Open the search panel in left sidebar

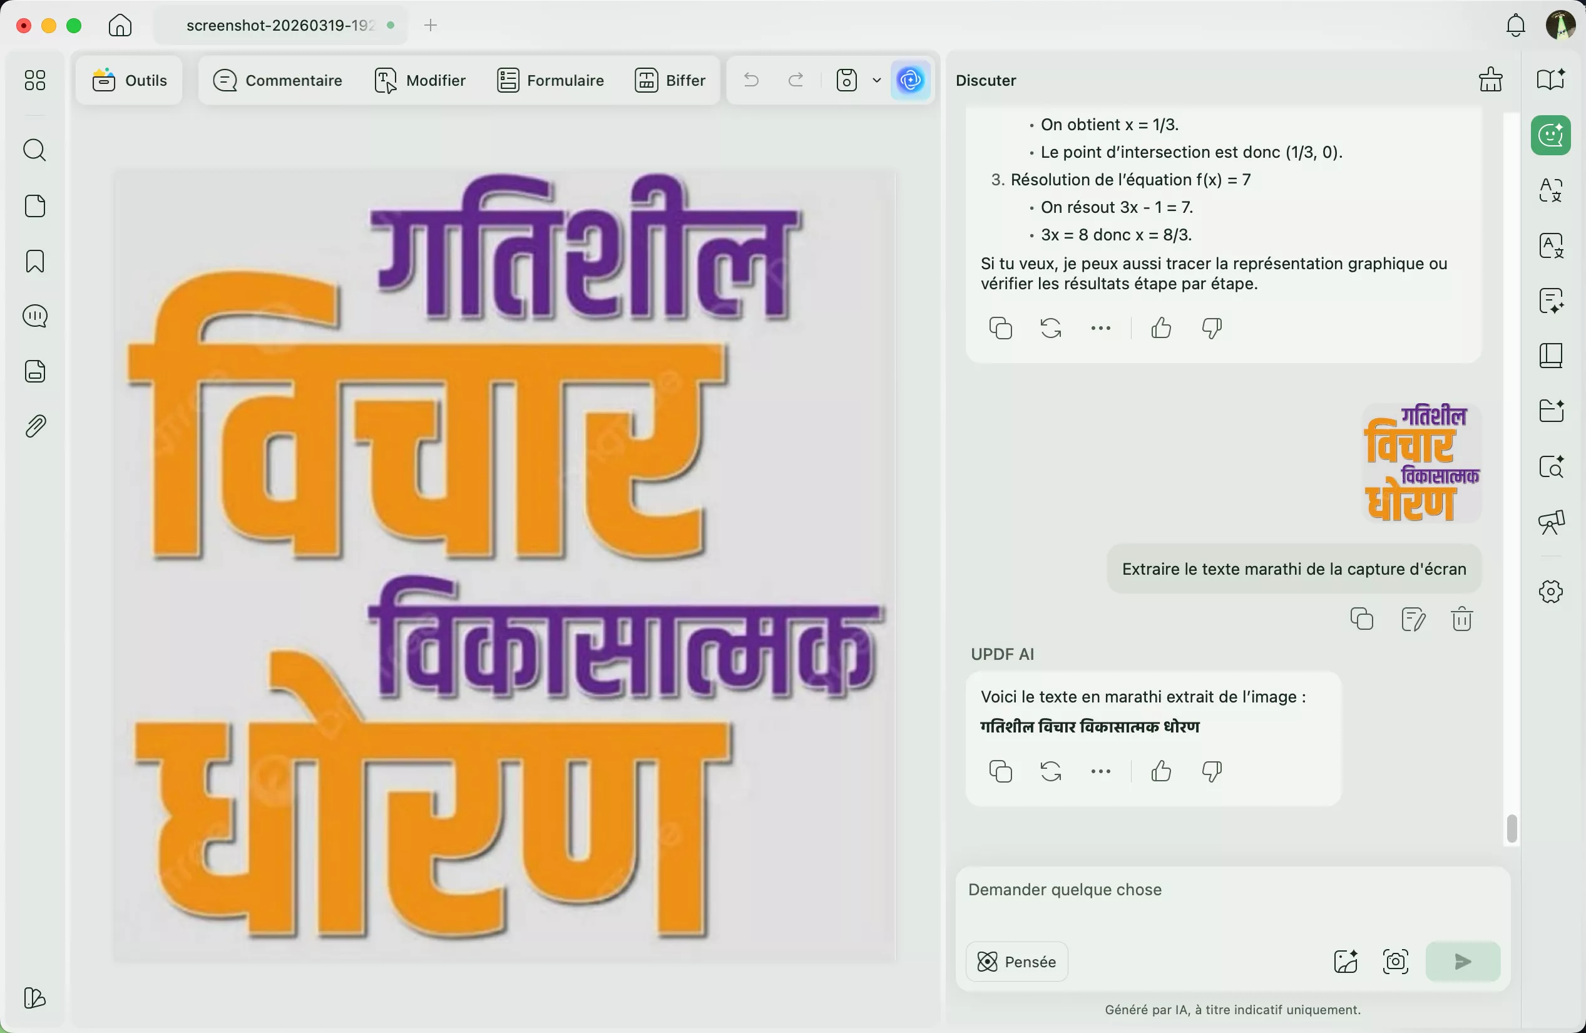click(x=34, y=151)
